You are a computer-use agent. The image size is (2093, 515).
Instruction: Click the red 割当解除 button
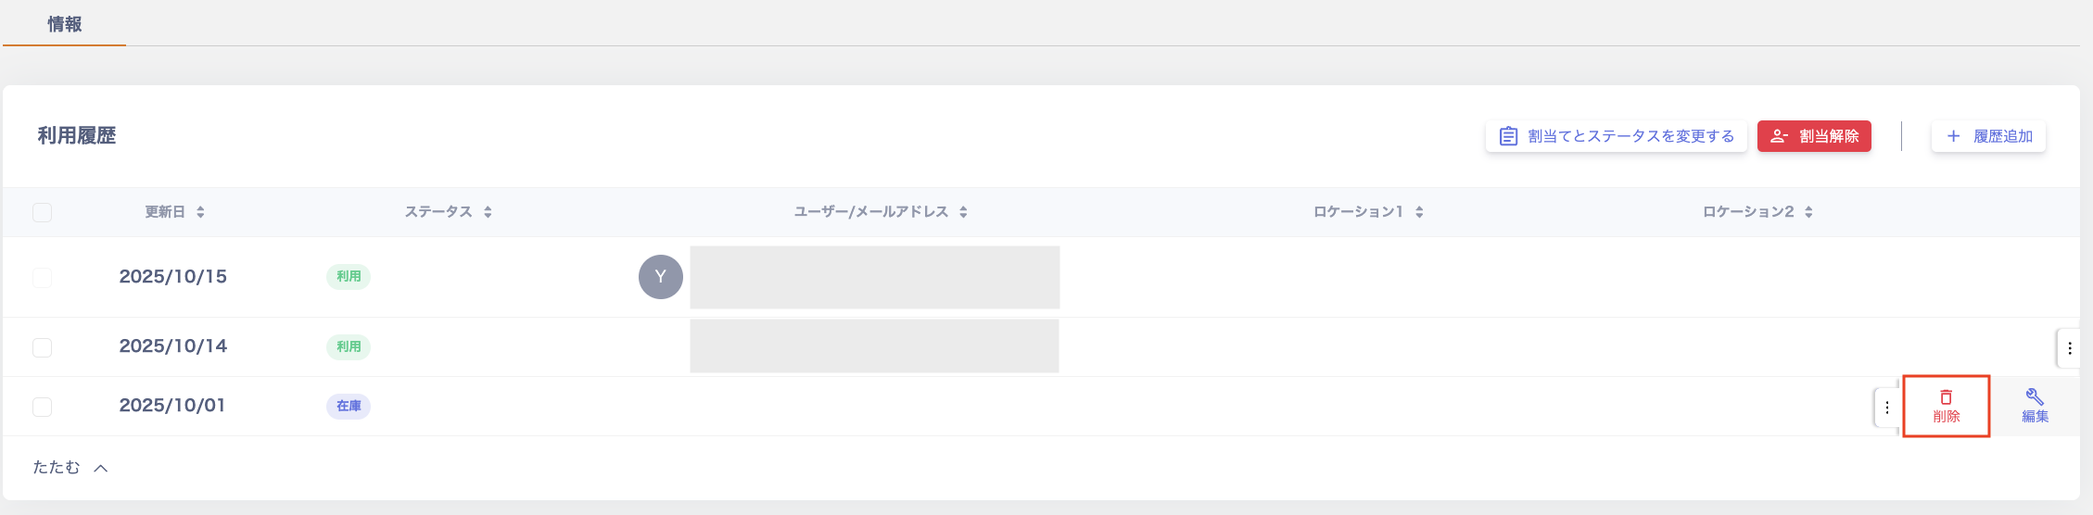(x=1814, y=136)
